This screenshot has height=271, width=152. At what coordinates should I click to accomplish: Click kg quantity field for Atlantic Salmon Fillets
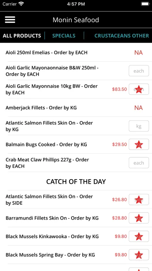[139, 126]
